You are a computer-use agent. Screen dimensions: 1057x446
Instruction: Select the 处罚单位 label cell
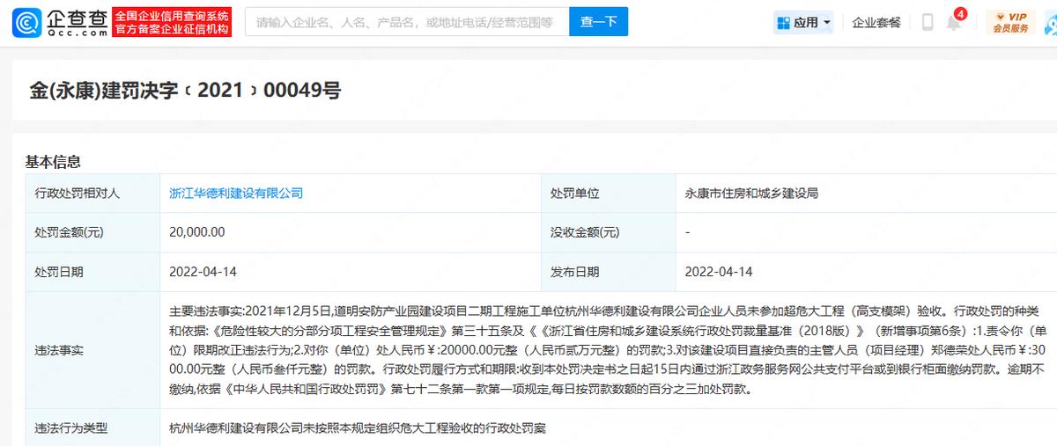(608, 194)
